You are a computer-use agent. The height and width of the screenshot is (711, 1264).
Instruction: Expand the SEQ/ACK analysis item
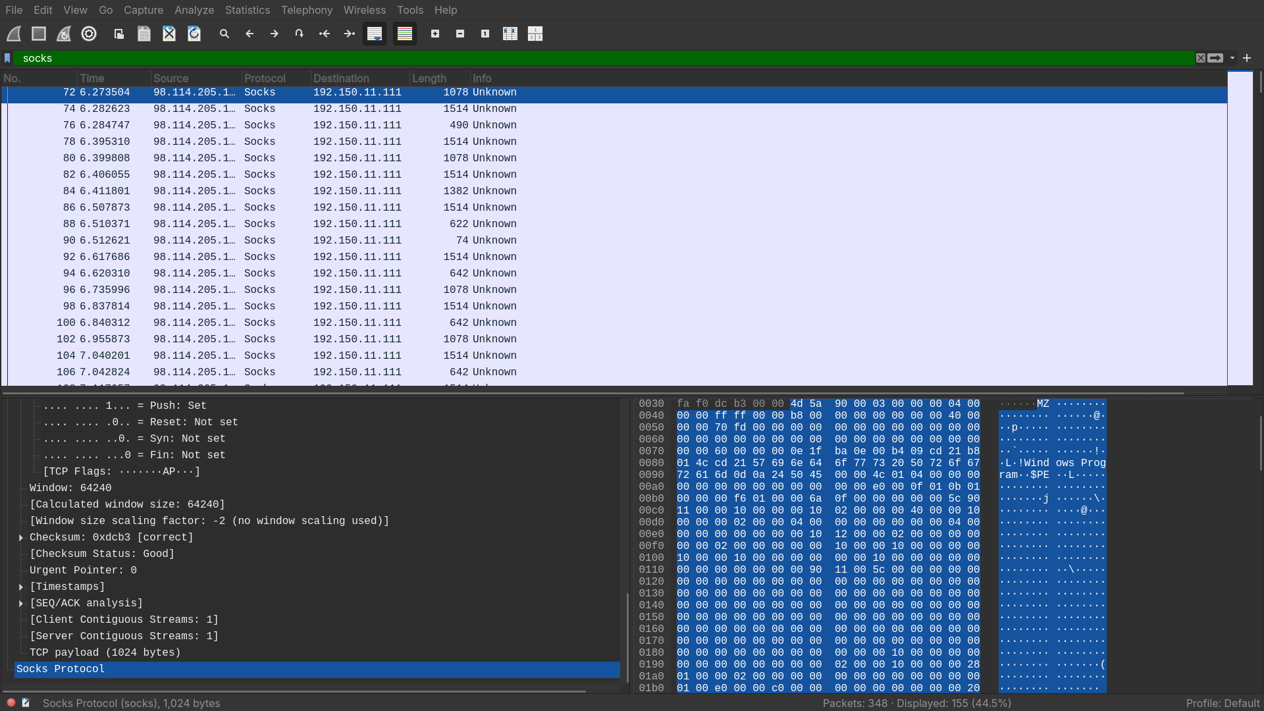21,604
